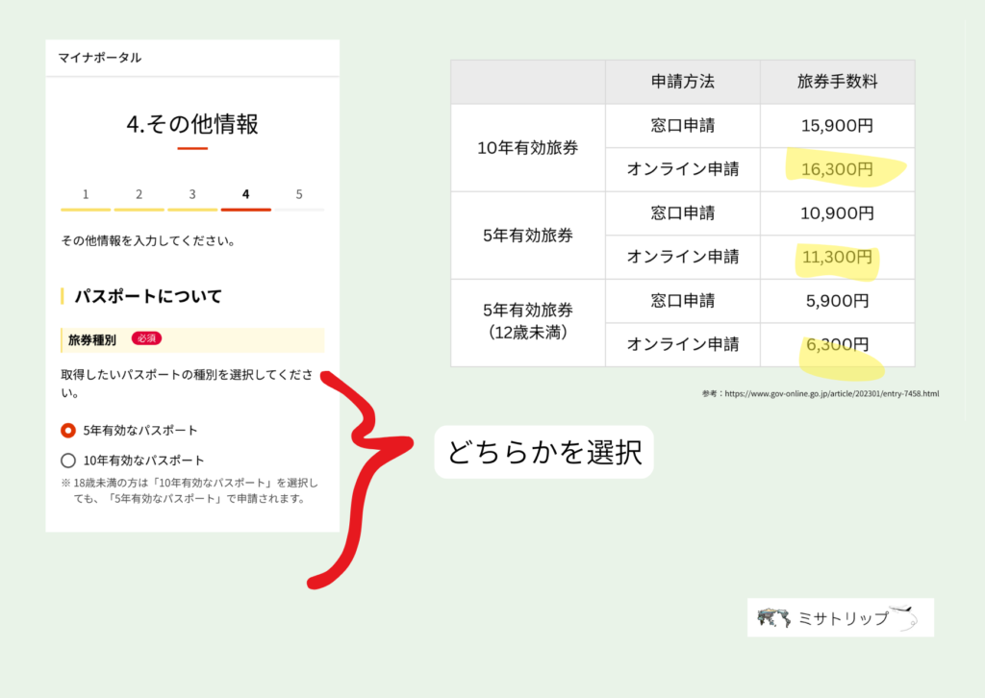Click the highlighted 6,300円 fee cell
This screenshot has height=698, width=985.
point(837,344)
